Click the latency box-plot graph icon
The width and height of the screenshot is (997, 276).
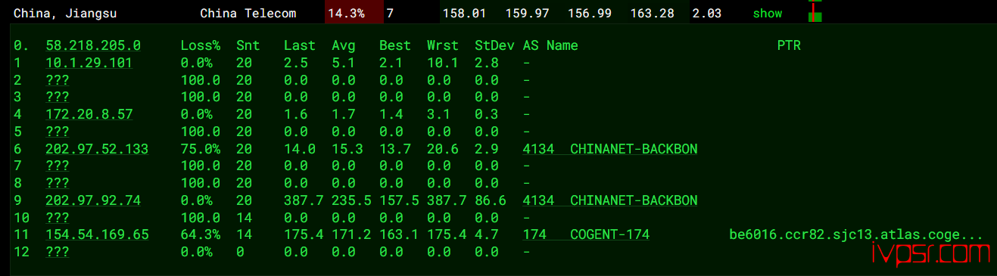click(x=815, y=11)
